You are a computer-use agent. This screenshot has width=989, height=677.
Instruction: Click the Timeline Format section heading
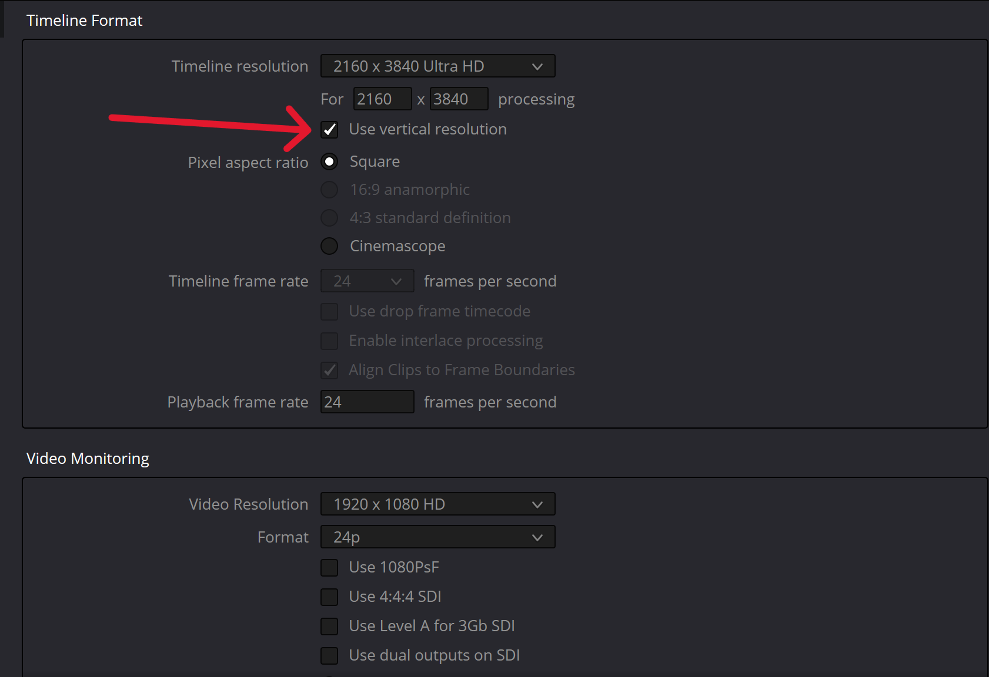[x=84, y=21]
